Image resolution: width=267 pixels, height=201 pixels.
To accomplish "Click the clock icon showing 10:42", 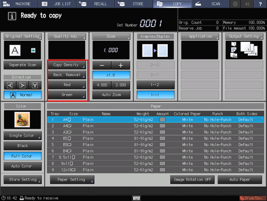I will (4, 198).
